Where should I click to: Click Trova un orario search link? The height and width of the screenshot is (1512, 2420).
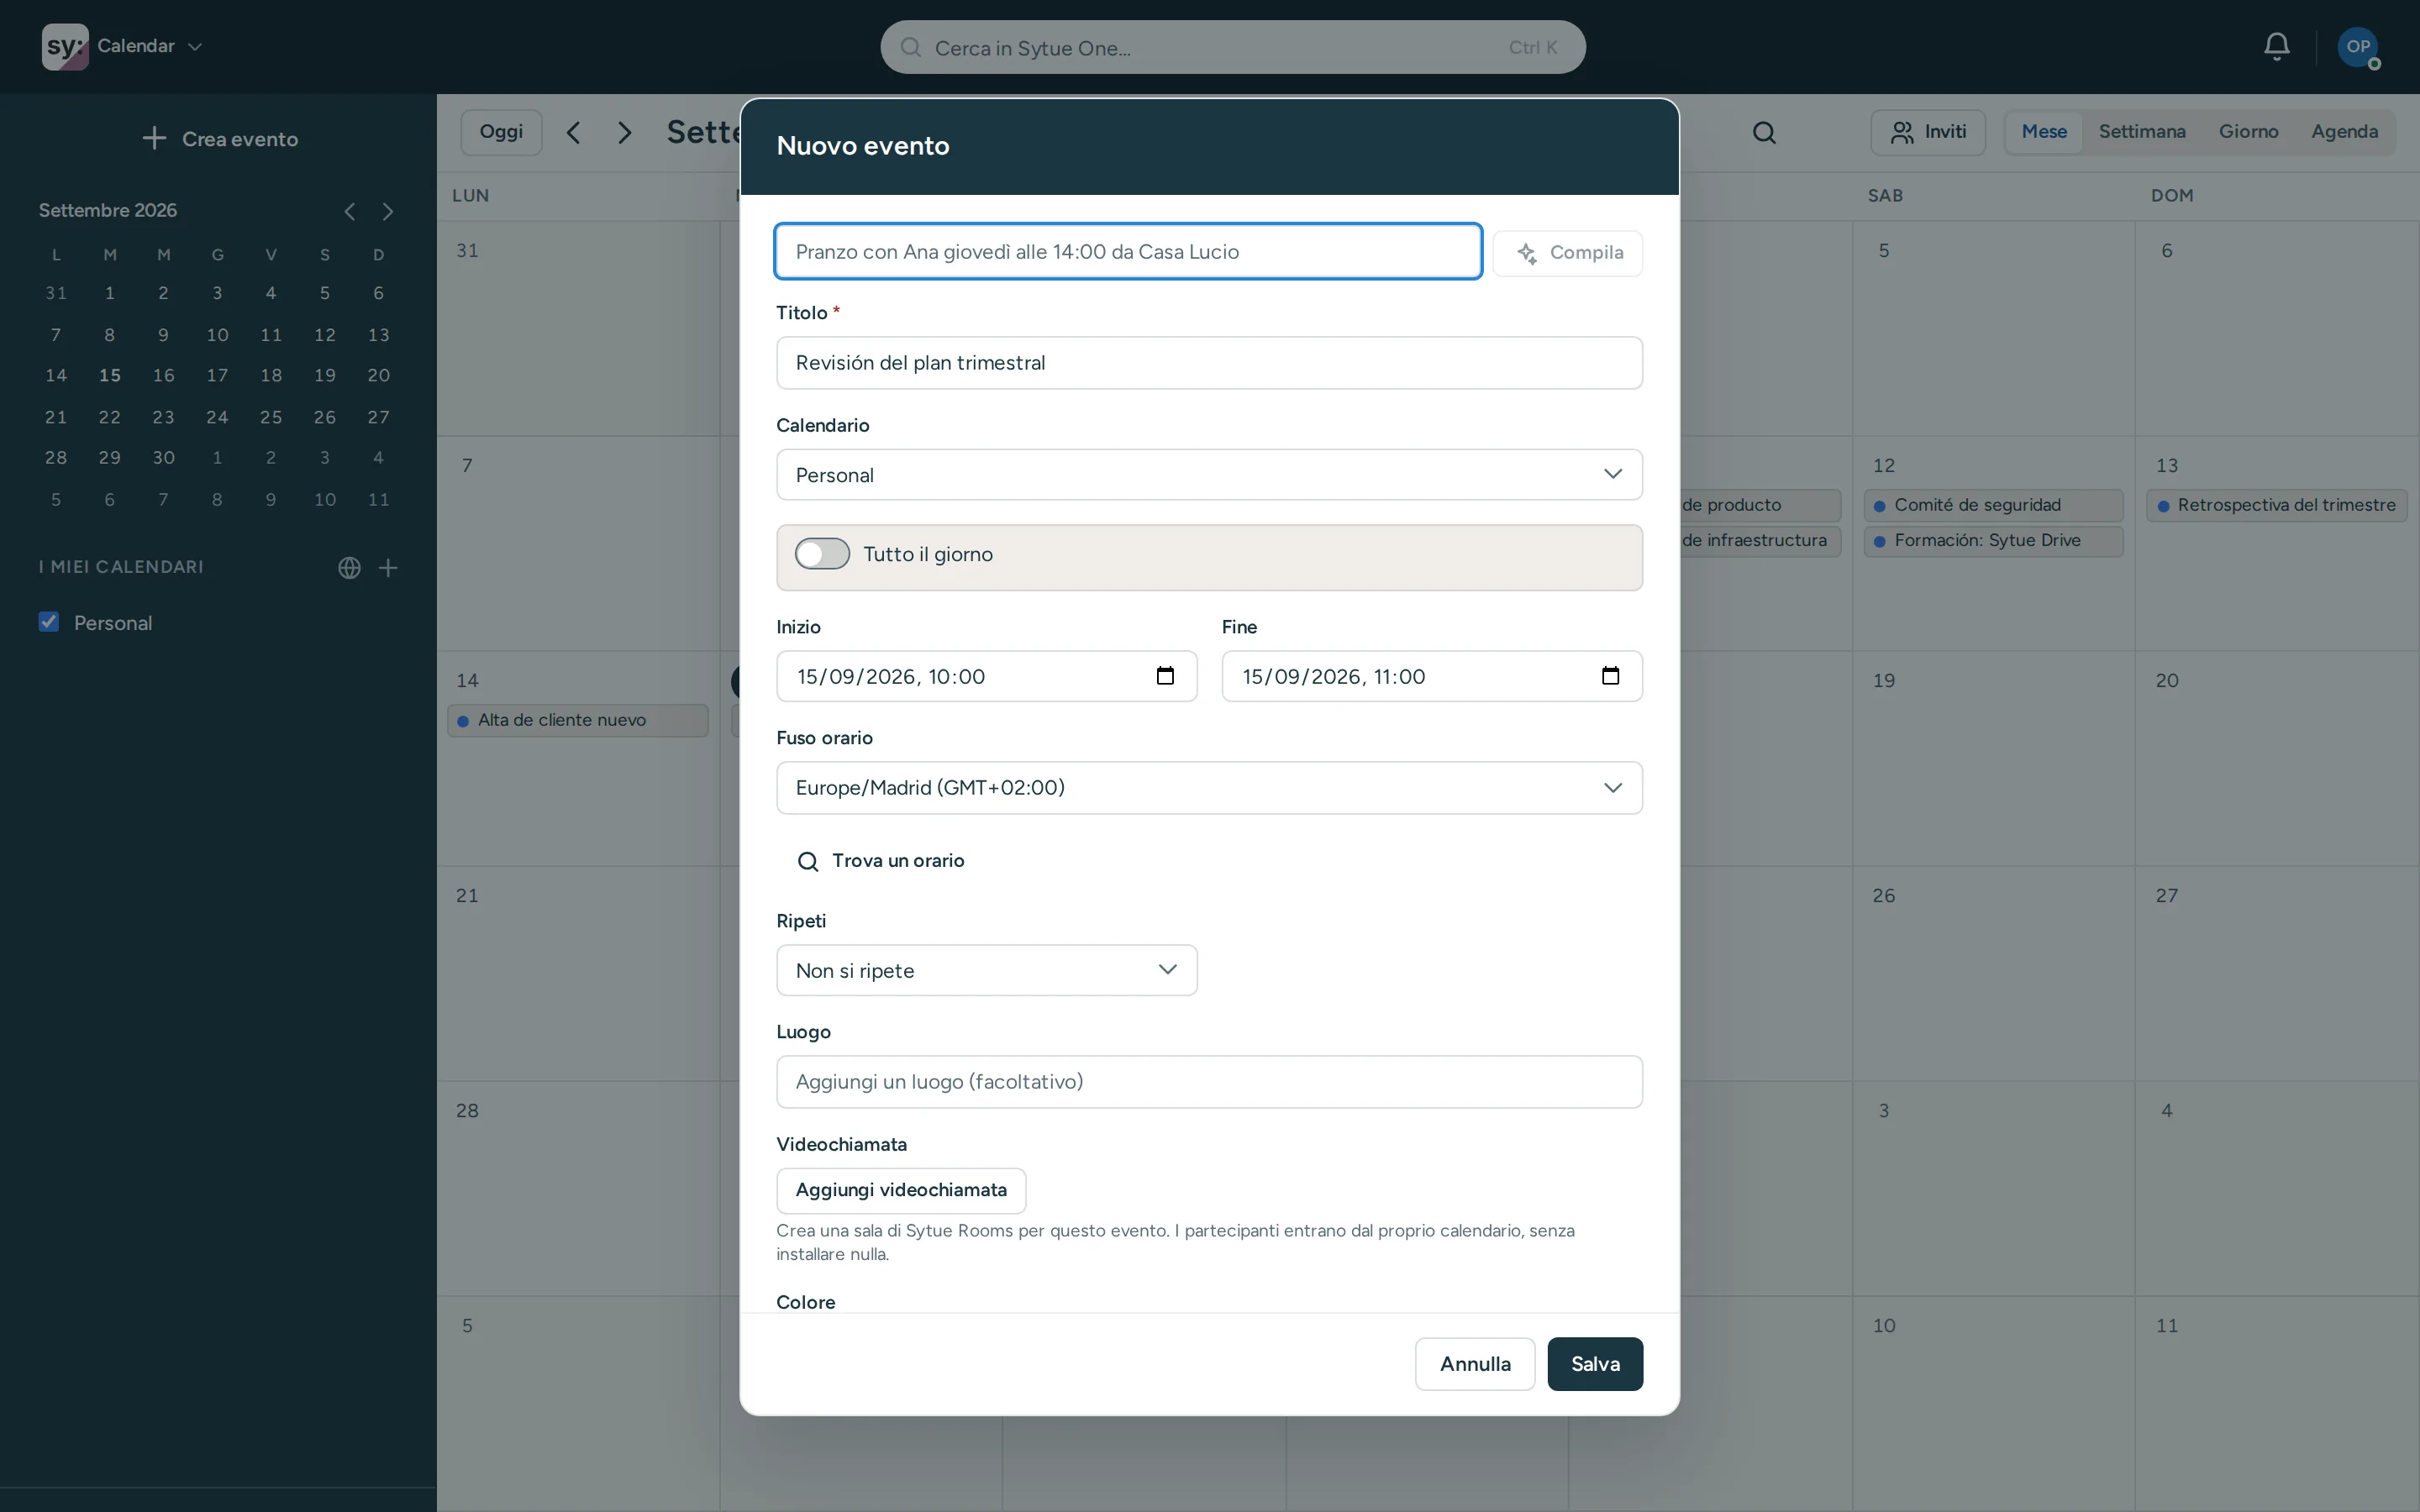tap(880, 861)
